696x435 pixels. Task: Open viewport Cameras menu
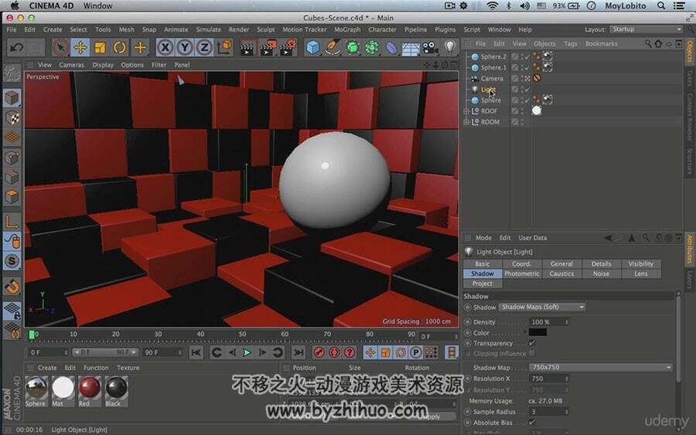tap(71, 65)
